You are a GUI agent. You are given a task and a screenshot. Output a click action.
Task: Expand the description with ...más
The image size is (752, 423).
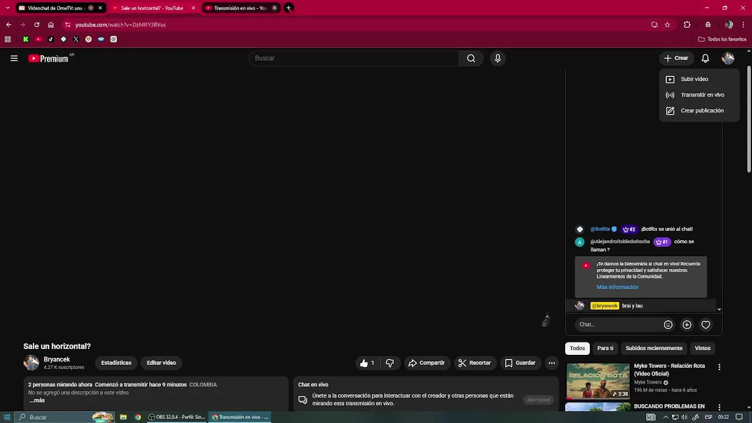point(37,401)
